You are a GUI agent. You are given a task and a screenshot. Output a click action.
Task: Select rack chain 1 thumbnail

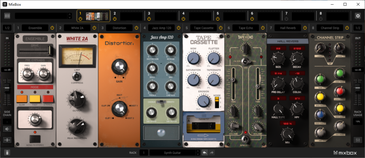97,16
